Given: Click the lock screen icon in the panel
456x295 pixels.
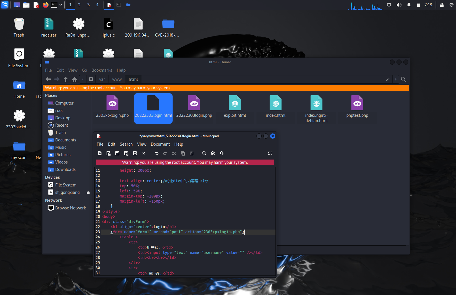Looking at the screenshot, I should (x=442, y=5).
